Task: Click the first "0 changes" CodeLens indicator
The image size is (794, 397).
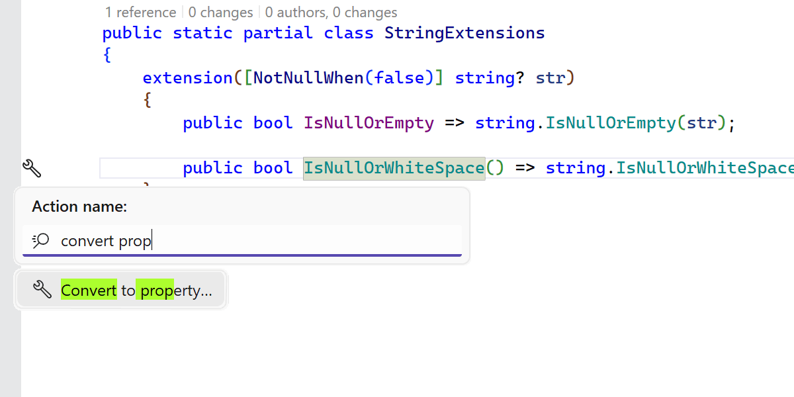Action: click(220, 13)
